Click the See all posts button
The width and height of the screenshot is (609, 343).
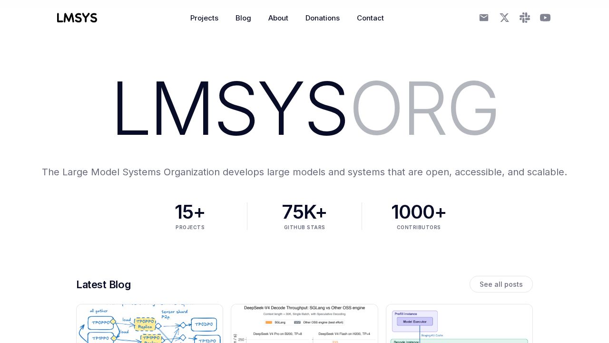pyautogui.click(x=501, y=284)
